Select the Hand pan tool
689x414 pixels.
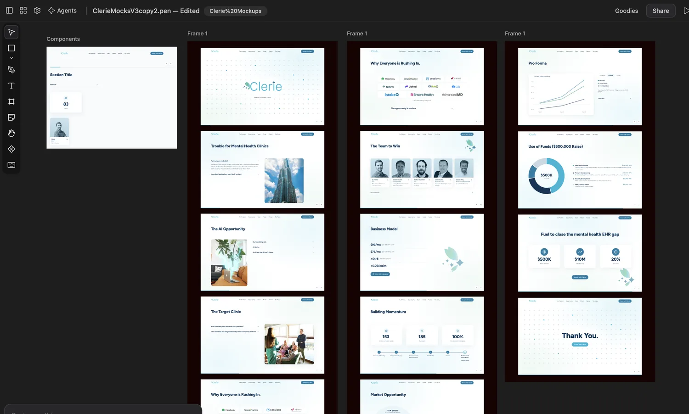click(x=11, y=133)
